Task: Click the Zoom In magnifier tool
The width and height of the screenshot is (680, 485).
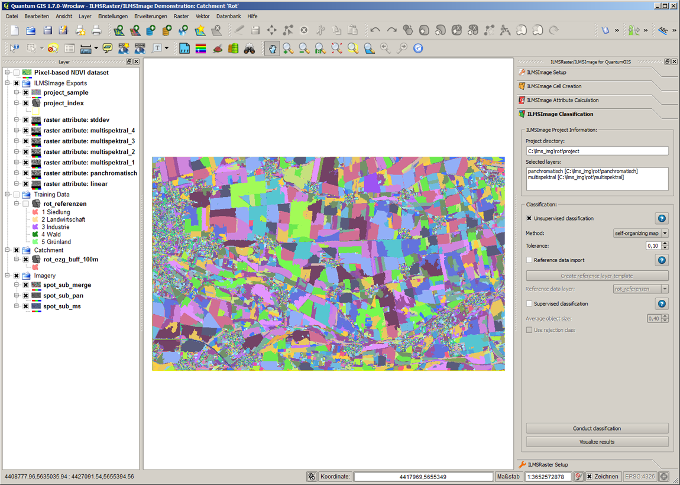Action: [288, 48]
